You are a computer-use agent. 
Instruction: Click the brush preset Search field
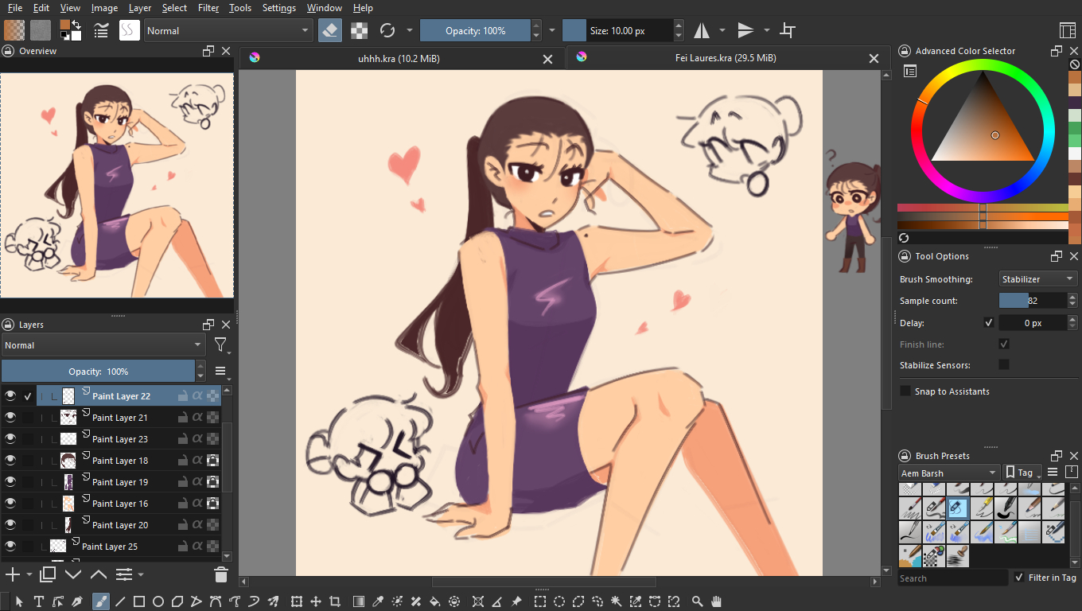click(952, 578)
